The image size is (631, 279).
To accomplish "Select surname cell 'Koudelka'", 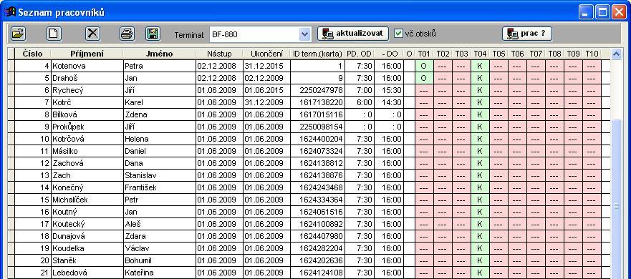I will [87, 248].
